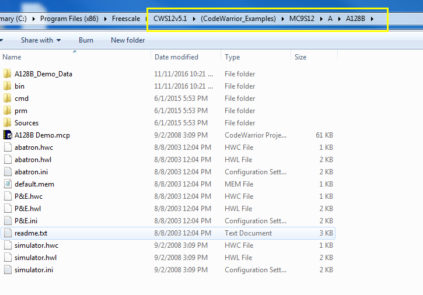Image resolution: width=423 pixels, height=295 pixels.
Task: Click the 61 KB size cell
Action: (324, 135)
